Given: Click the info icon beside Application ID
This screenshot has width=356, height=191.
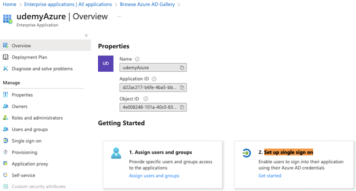Looking at the screenshot, I should click(154, 79).
